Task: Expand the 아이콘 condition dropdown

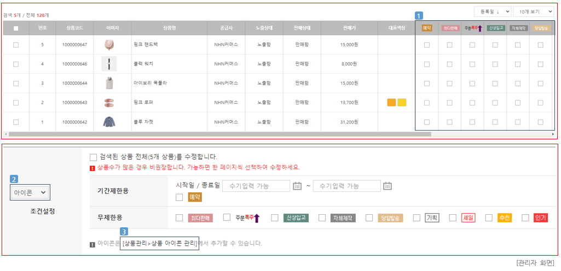Action: 30,192
